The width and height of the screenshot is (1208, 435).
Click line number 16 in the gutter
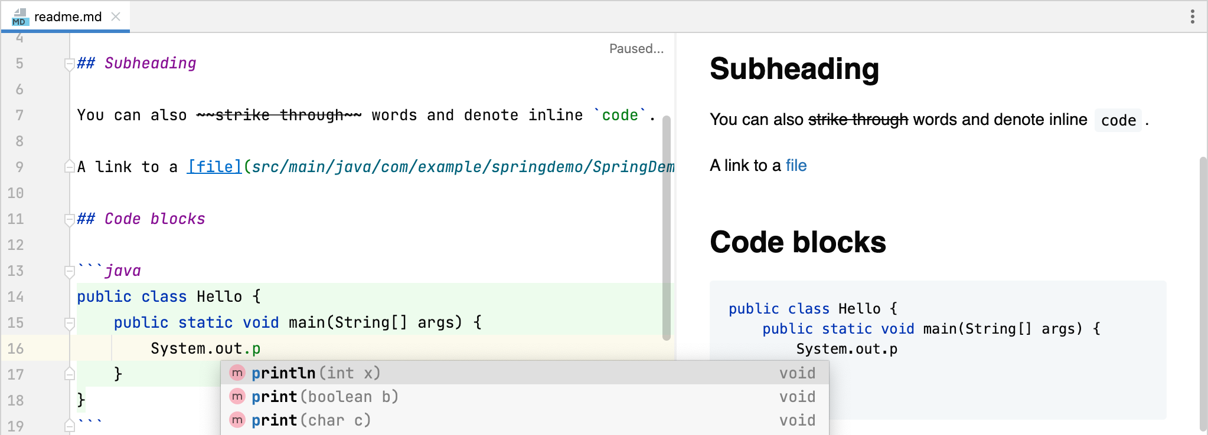[x=16, y=348]
